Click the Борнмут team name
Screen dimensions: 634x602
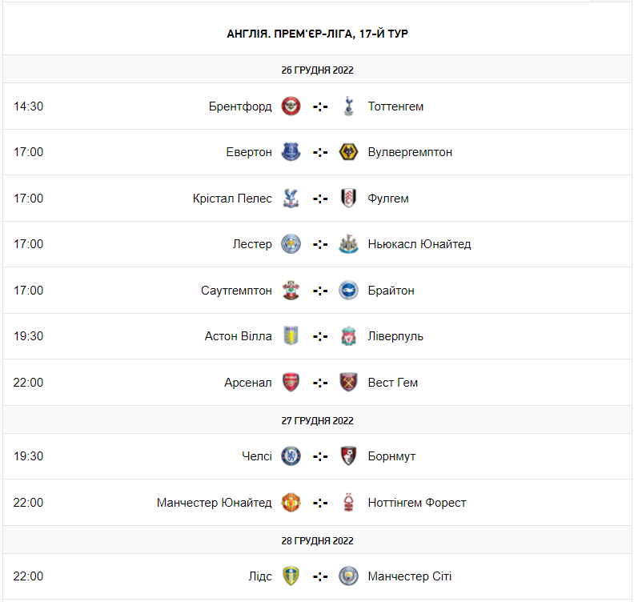coord(392,456)
